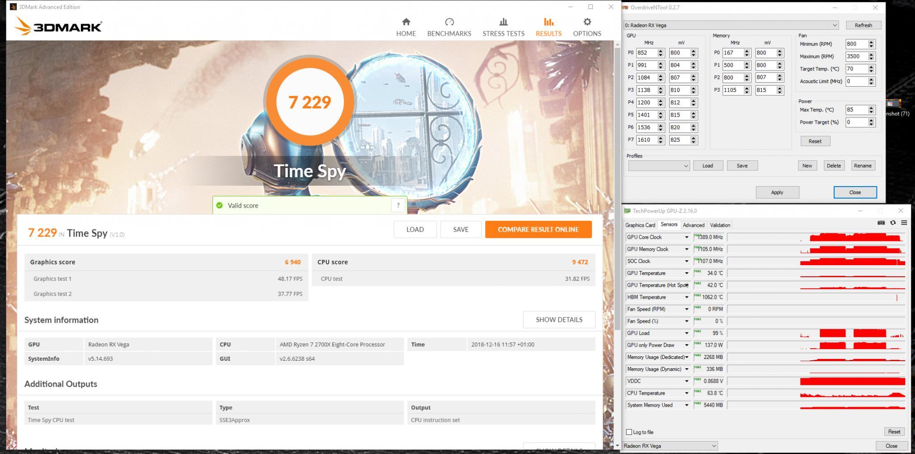This screenshot has width=915, height=454.
Task: Open the Stress Tests section in 3DMark
Action: click(x=504, y=27)
